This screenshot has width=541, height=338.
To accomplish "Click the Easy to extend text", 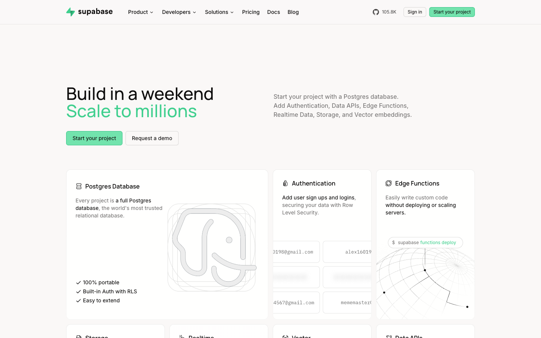I will pos(101,300).
